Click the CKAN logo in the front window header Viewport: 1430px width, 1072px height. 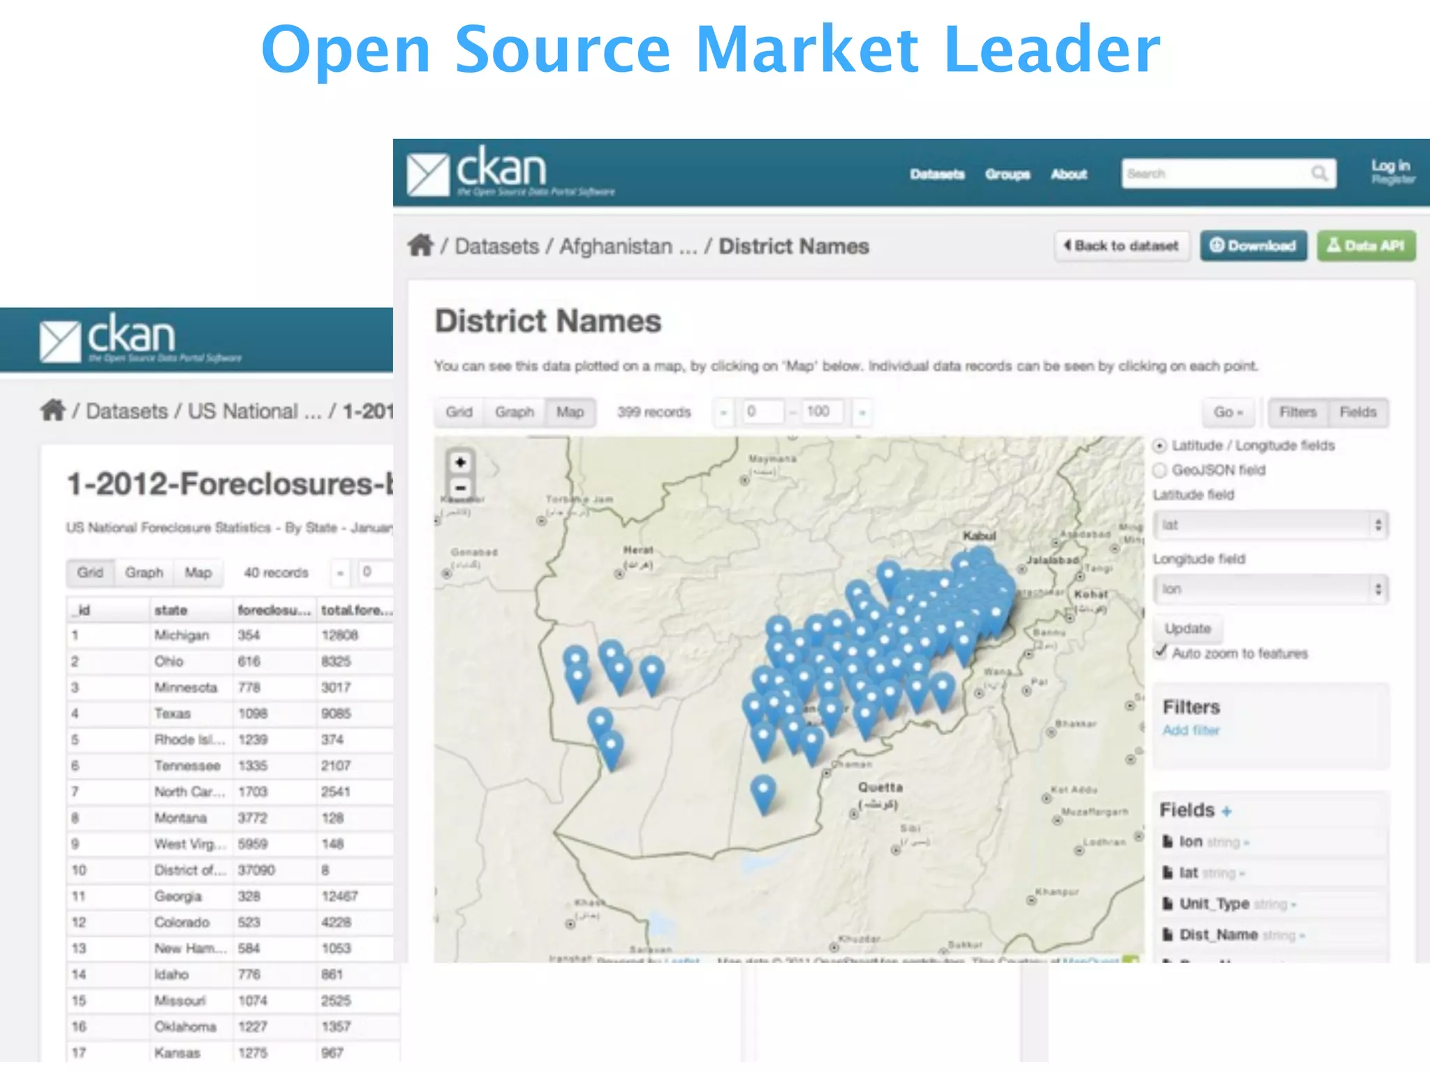tap(510, 172)
